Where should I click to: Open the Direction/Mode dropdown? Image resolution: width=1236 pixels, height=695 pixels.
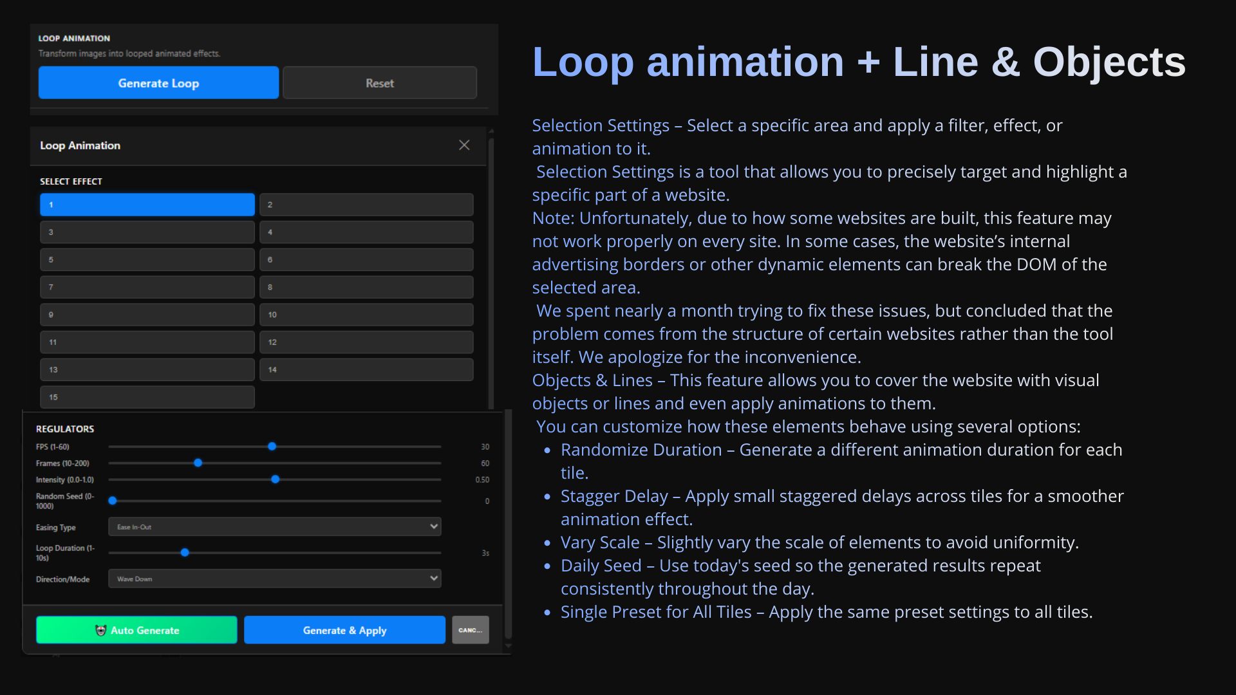(274, 579)
